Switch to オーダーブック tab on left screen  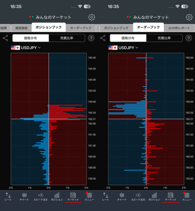(81, 28)
